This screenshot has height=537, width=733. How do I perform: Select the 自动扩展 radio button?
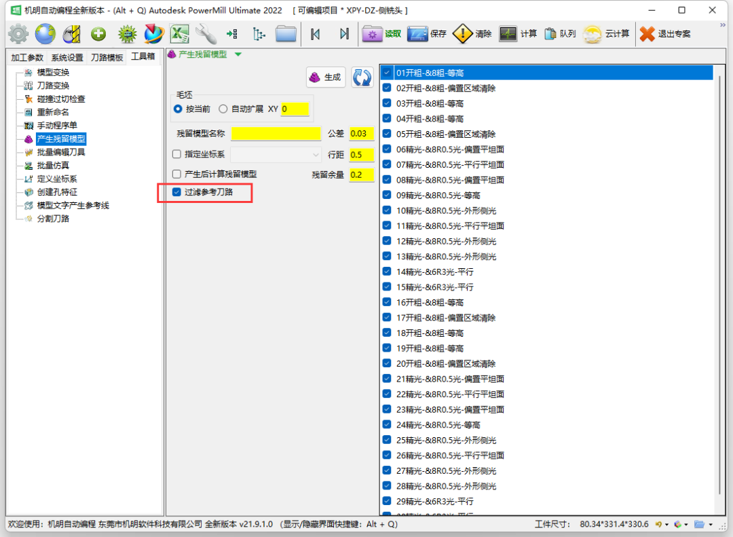coord(223,109)
